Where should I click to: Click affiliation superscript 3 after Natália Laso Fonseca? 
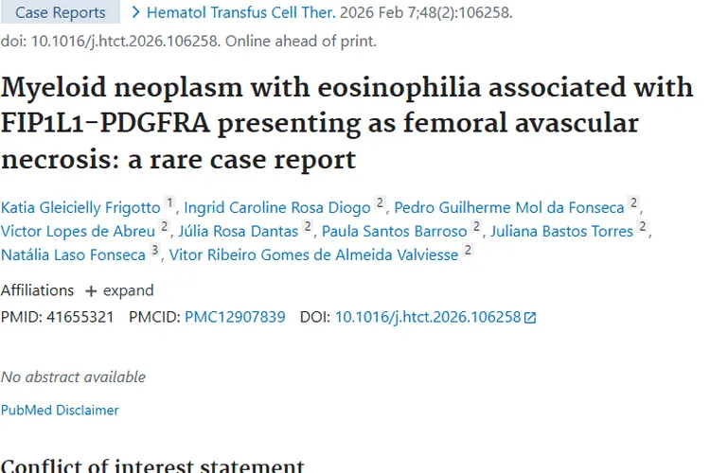point(154,249)
